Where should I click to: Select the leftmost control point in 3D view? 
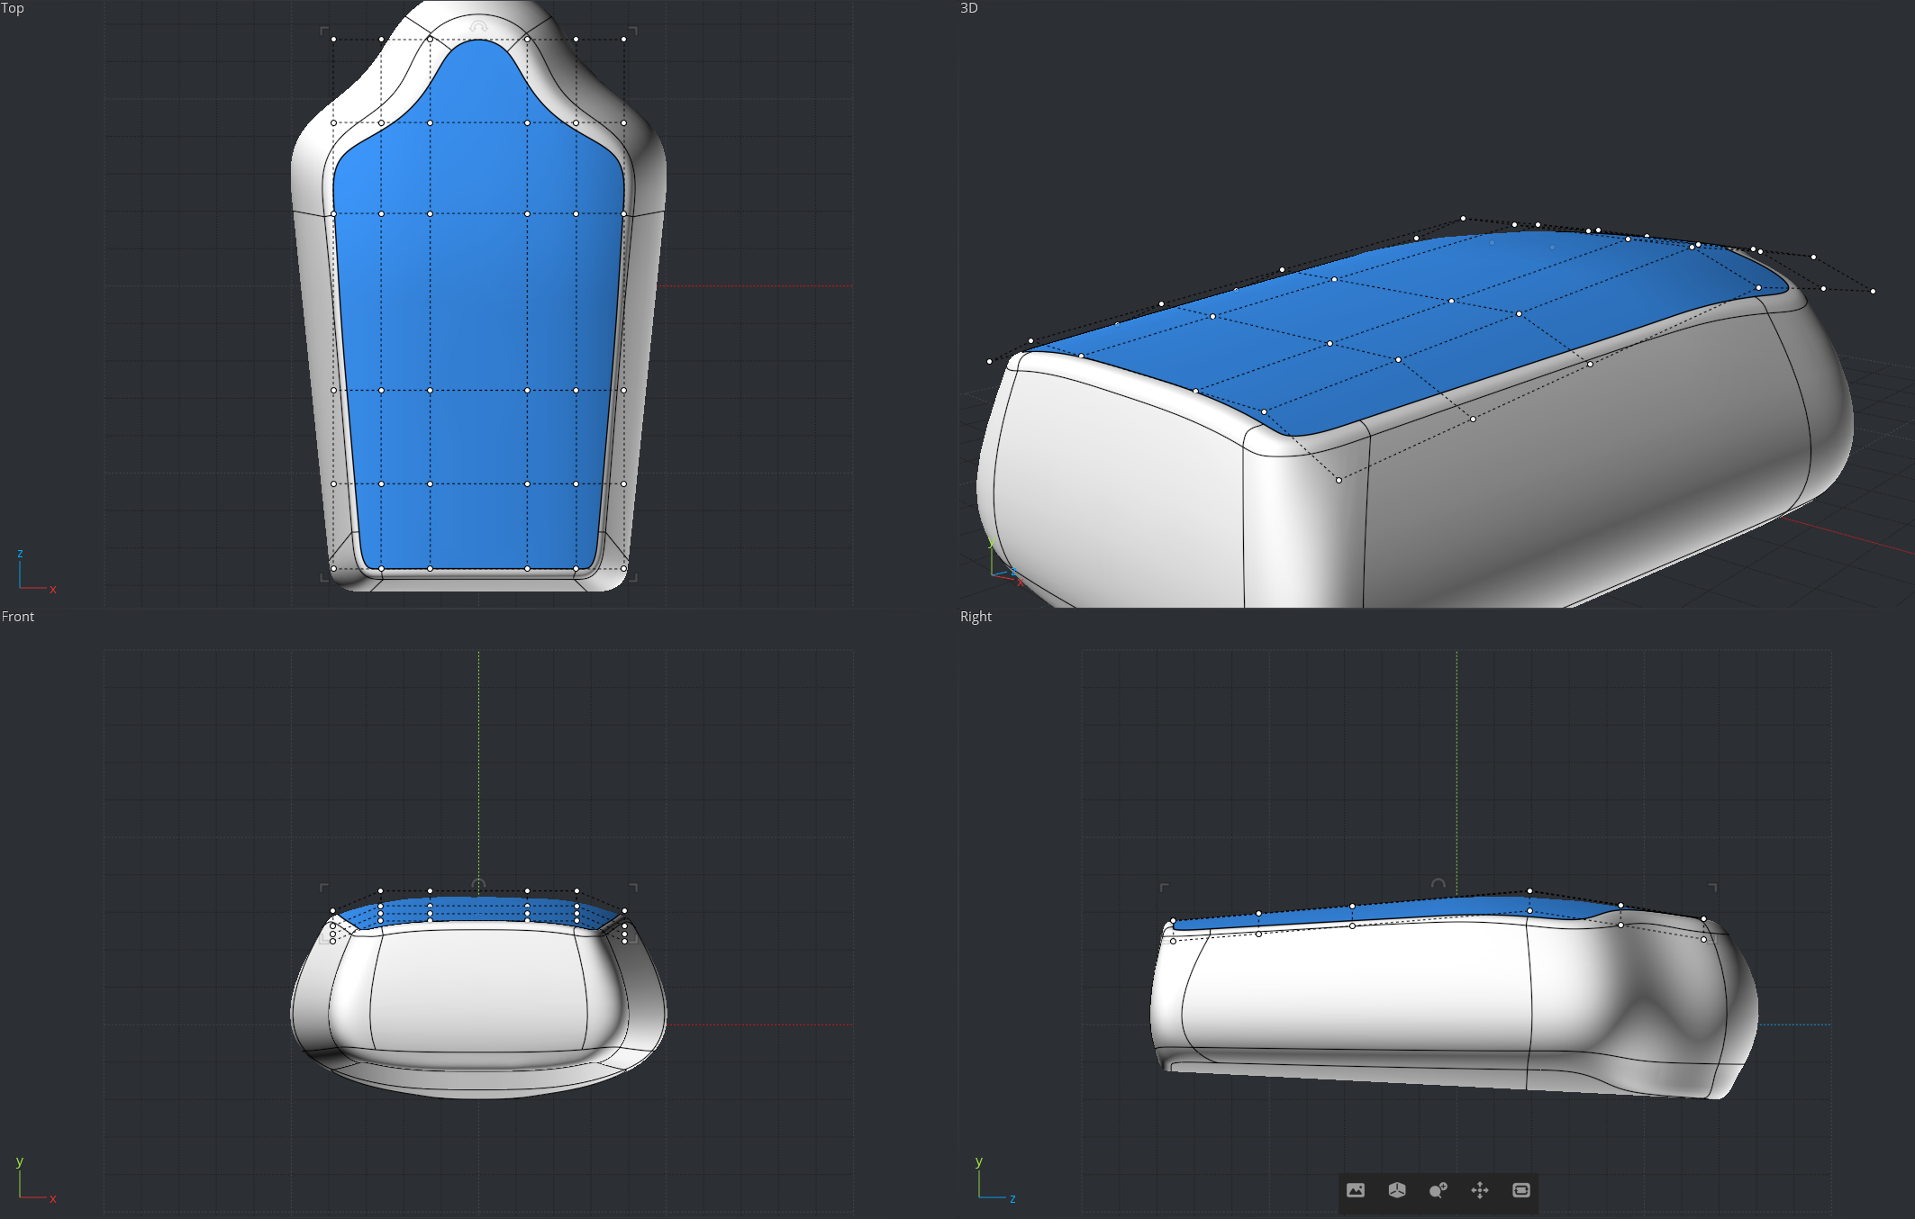(989, 361)
